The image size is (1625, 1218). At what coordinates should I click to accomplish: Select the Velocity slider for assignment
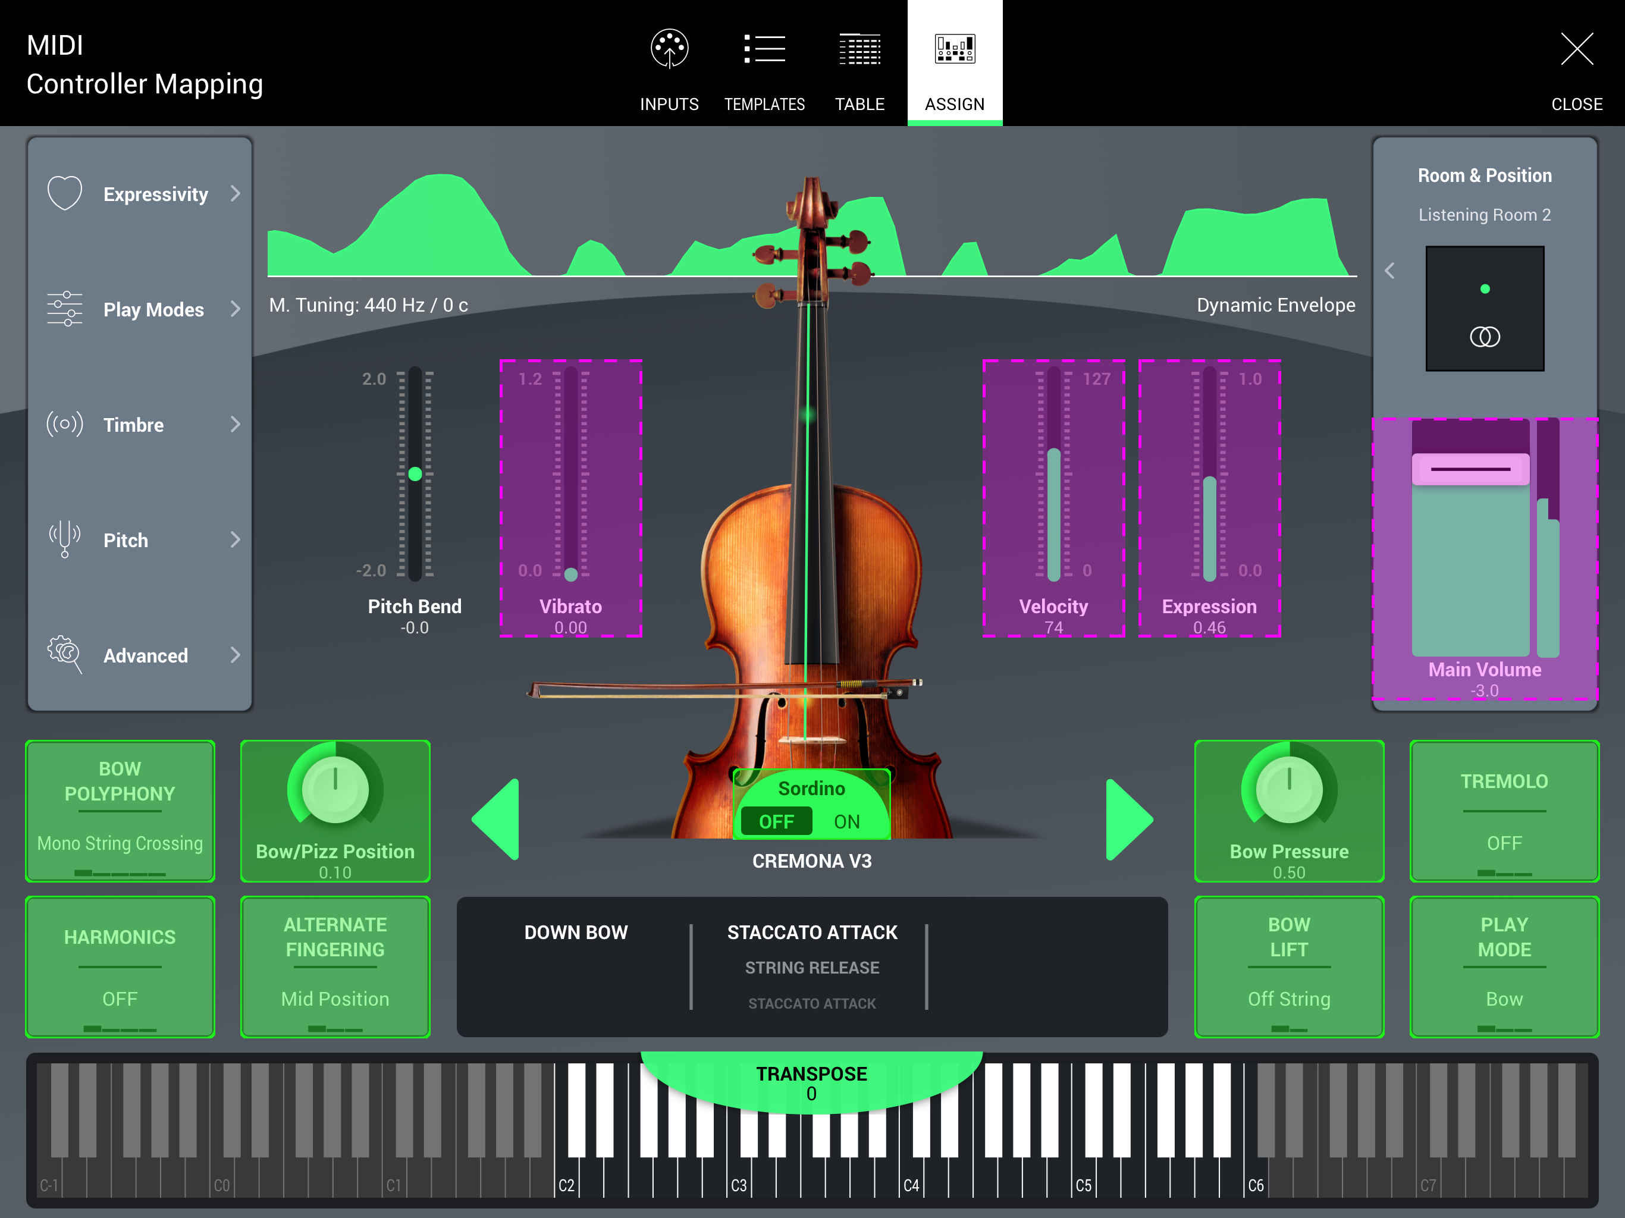tap(1053, 498)
